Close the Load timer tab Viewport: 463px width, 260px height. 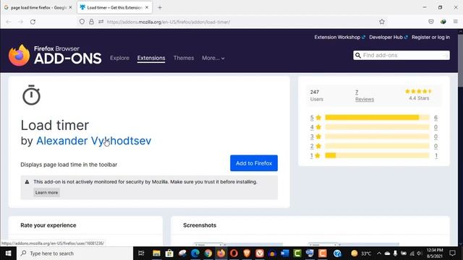tap(147, 7)
